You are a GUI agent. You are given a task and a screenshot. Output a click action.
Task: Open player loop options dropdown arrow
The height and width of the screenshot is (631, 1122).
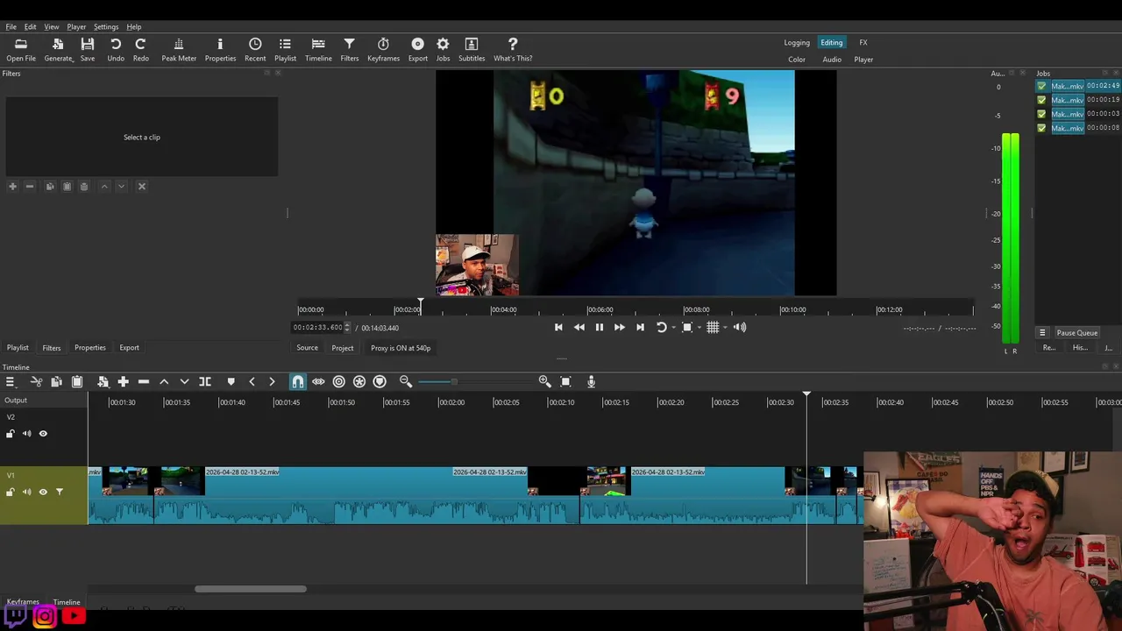click(672, 328)
